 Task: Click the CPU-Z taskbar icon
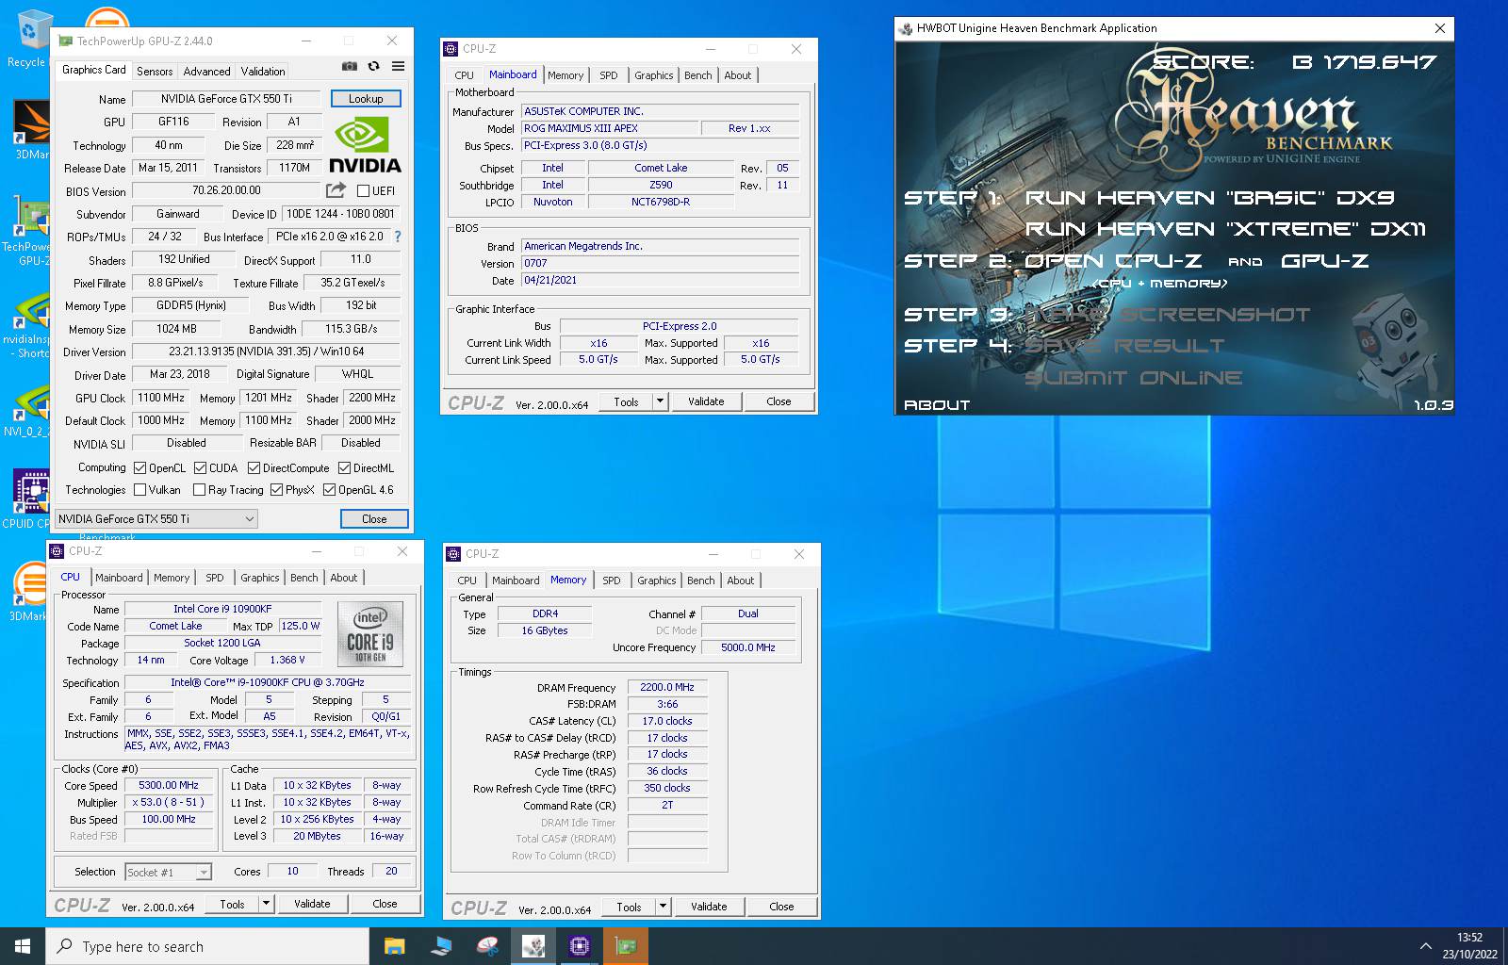pos(579,946)
